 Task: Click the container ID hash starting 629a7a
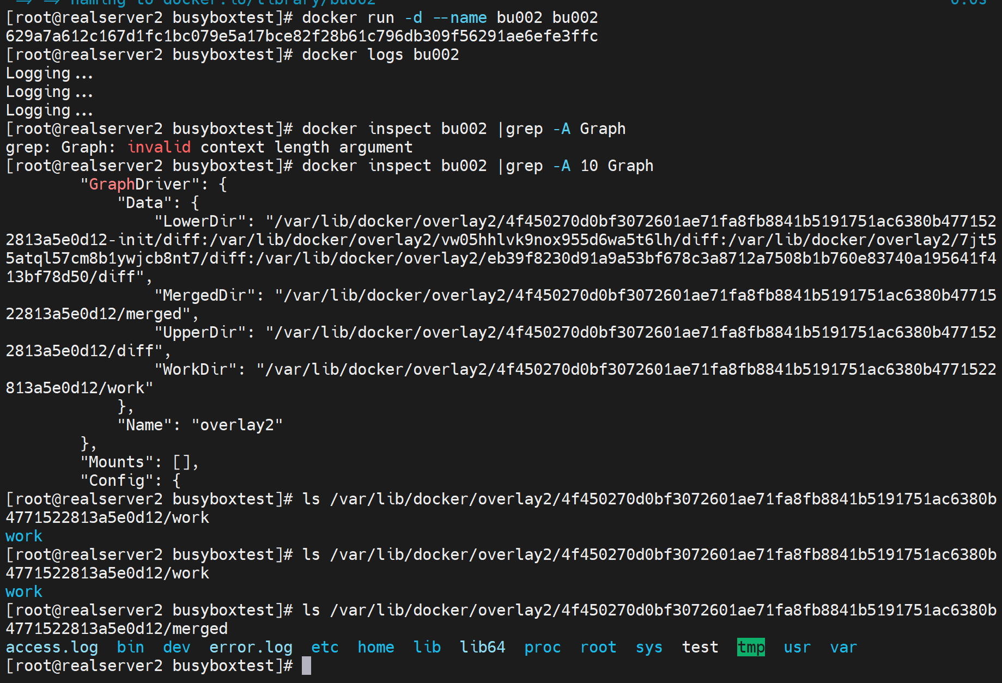click(x=302, y=36)
